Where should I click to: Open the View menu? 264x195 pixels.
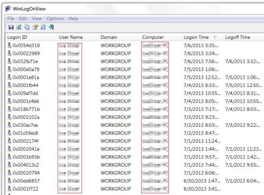click(x=36, y=19)
